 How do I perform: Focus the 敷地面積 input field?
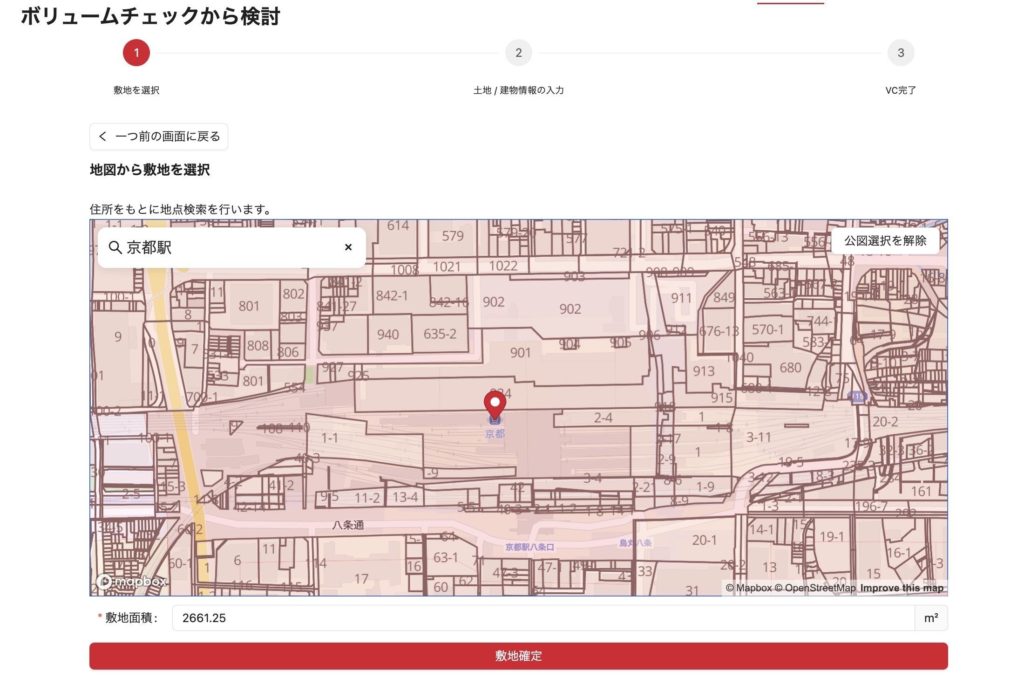[x=543, y=618]
